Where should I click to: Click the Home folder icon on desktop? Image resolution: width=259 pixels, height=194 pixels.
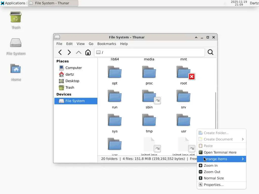[16, 69]
